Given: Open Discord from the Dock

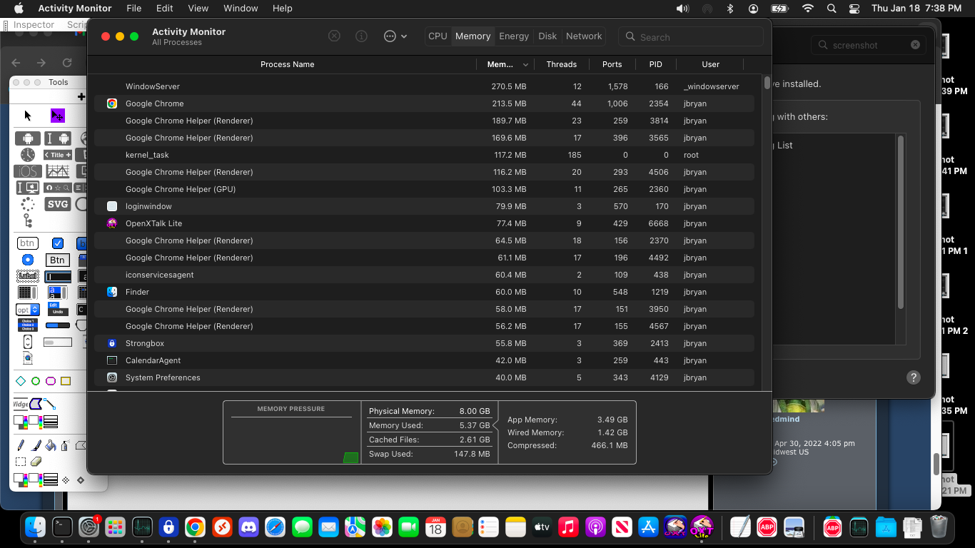Looking at the screenshot, I should (x=248, y=527).
